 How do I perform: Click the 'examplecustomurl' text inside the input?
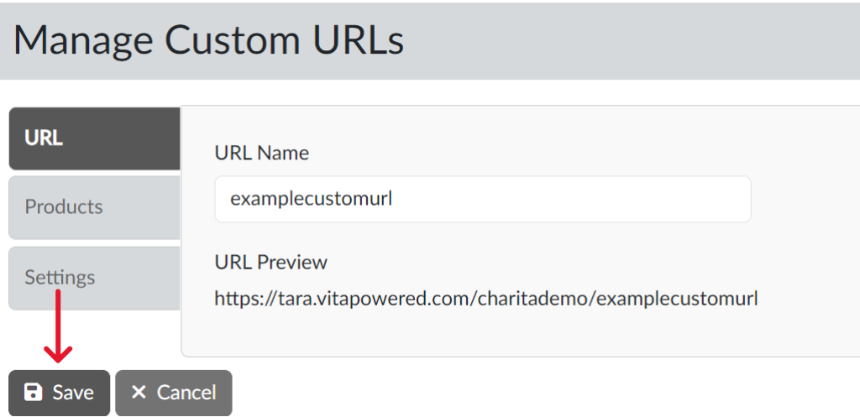point(312,199)
